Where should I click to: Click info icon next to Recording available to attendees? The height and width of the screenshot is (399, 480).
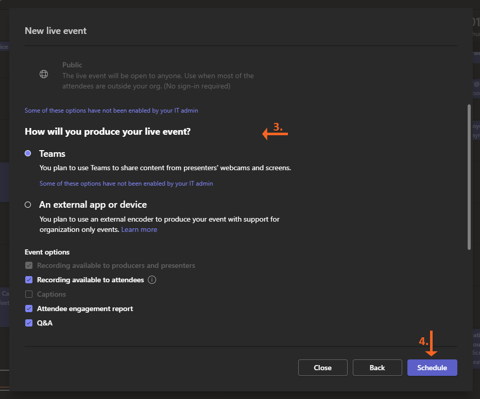152,280
